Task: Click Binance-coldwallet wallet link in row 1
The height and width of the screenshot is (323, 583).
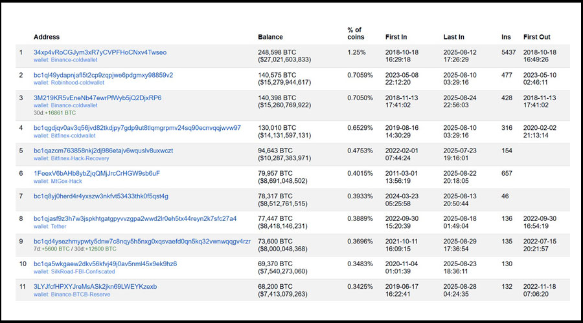Action: coord(74,60)
